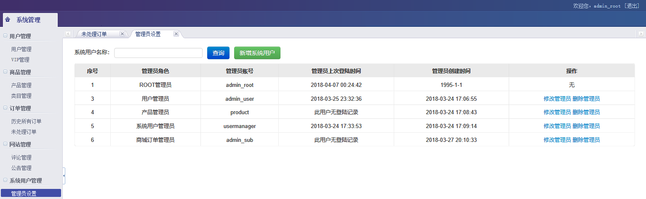Open 用户管理 in the sidebar
The height and width of the screenshot is (199, 646).
click(21, 49)
